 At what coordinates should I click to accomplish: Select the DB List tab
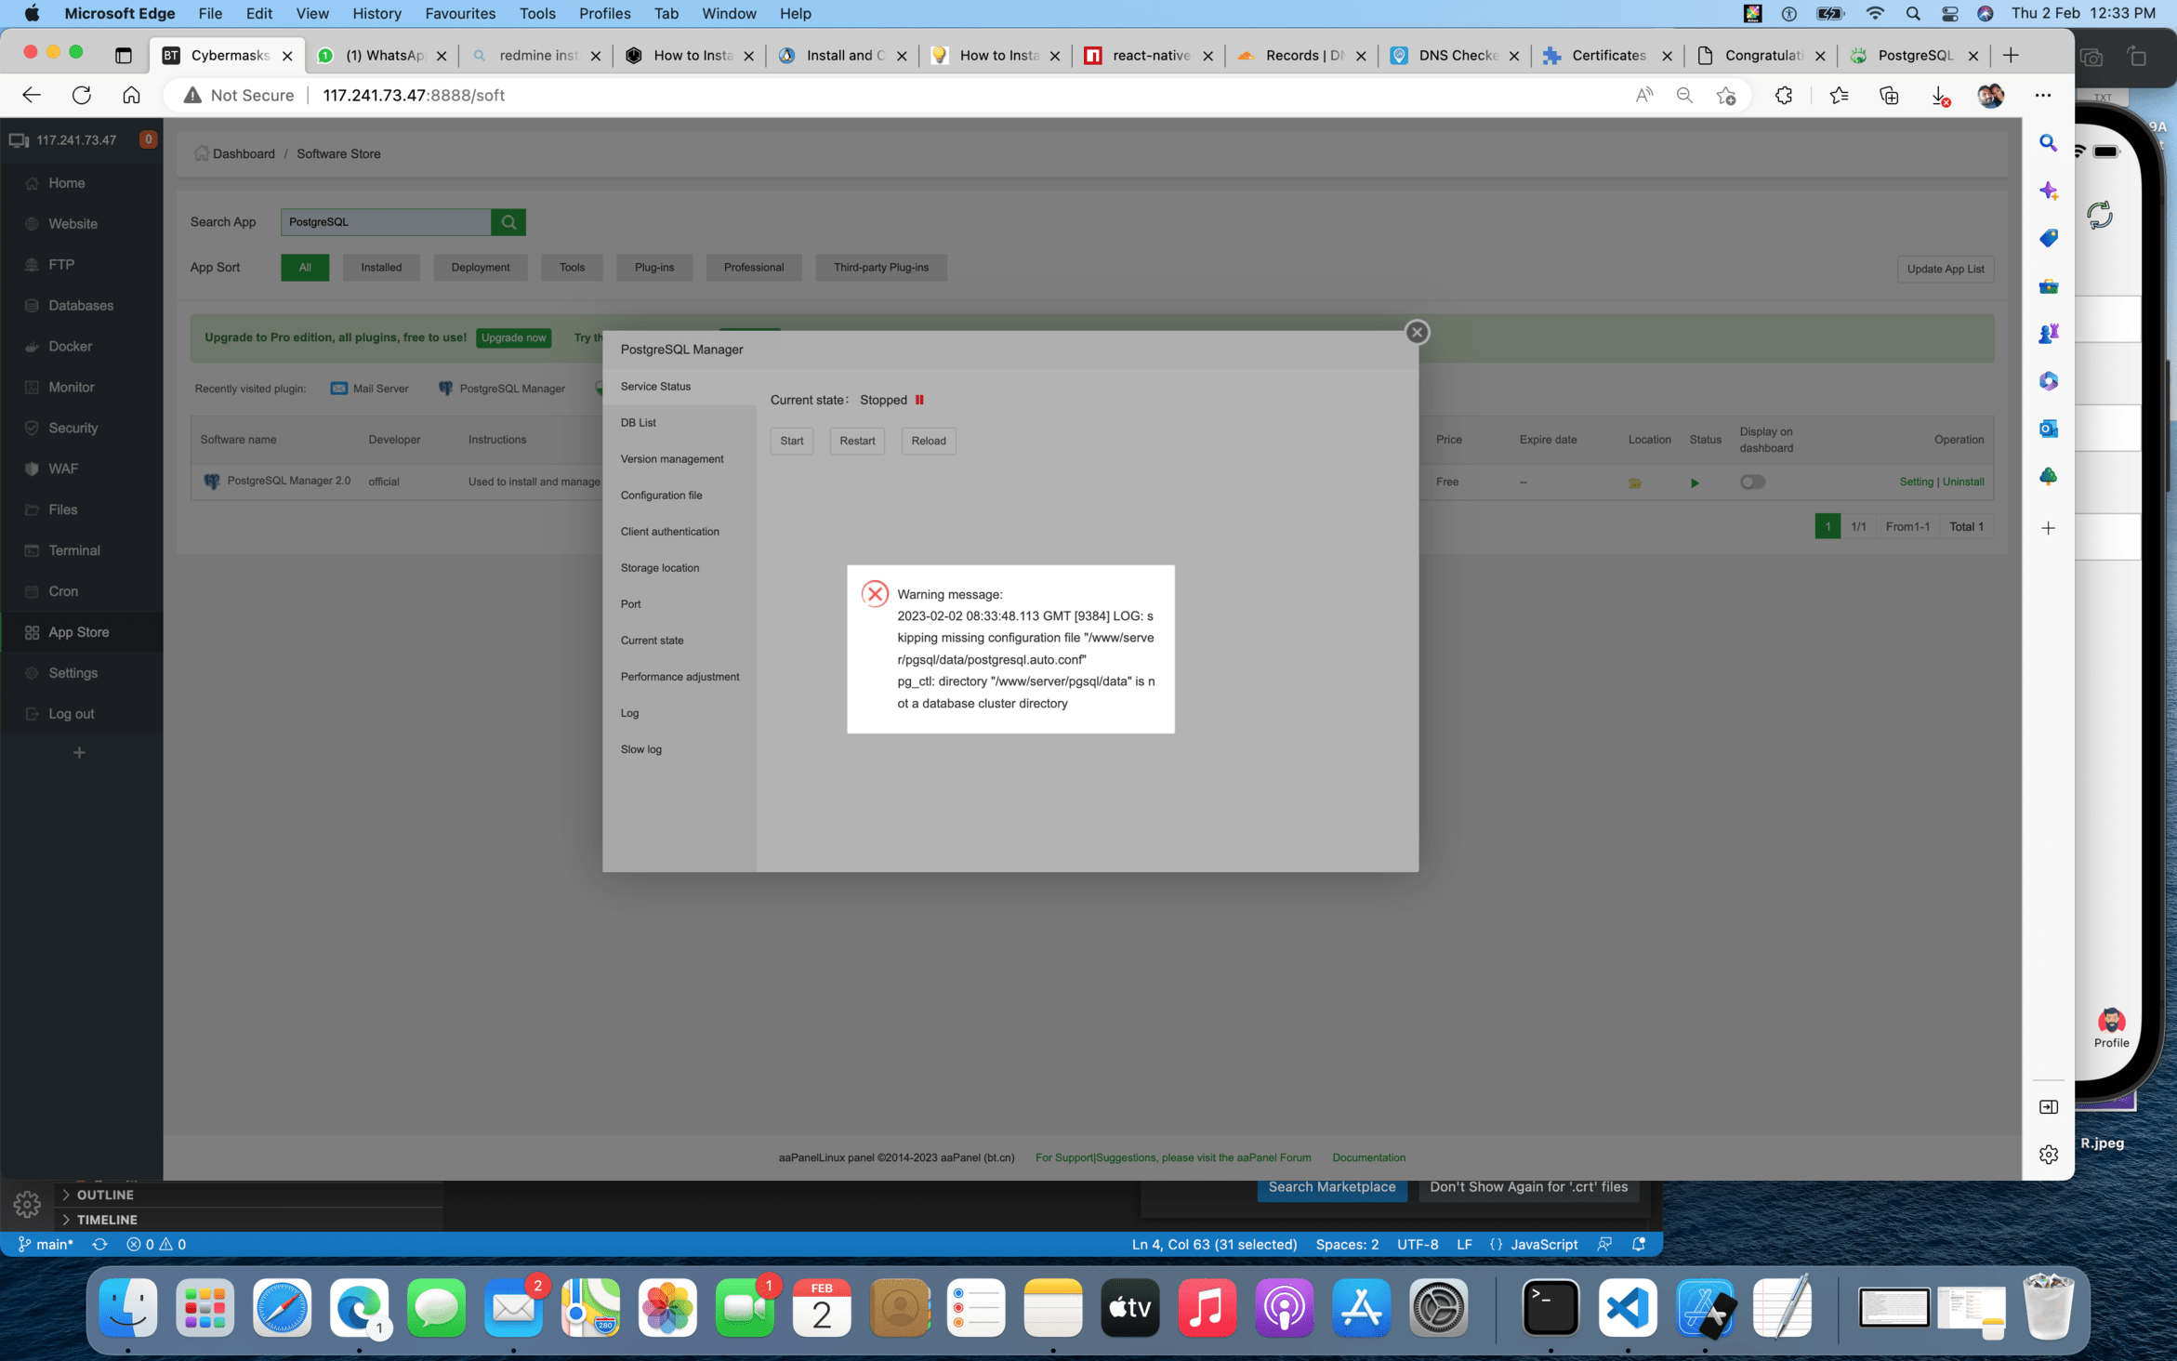[638, 423]
